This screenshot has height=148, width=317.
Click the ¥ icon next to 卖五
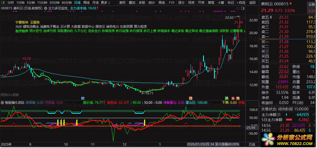[271, 17]
